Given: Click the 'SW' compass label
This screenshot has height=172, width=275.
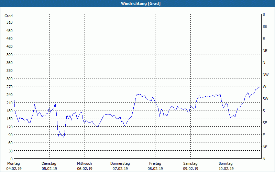Looking at the screenshot, I should [265, 99].
